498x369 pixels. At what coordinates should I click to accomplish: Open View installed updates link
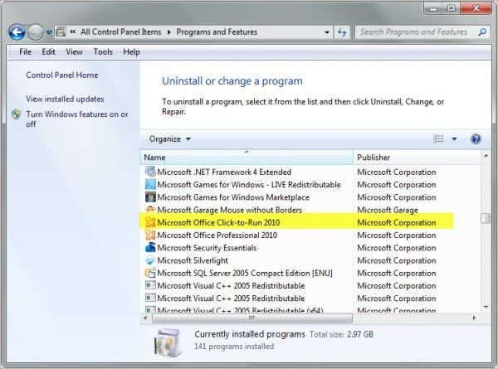65,99
